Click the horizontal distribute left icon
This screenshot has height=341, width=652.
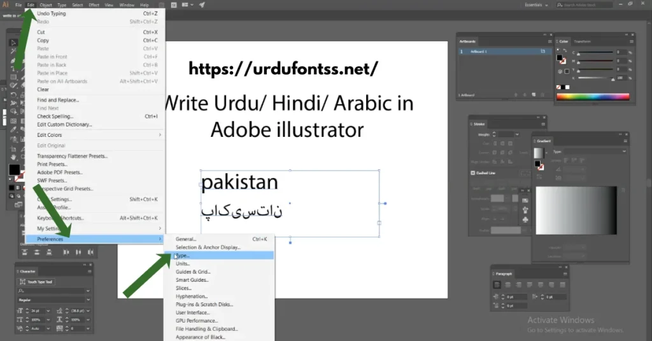tap(66, 252)
